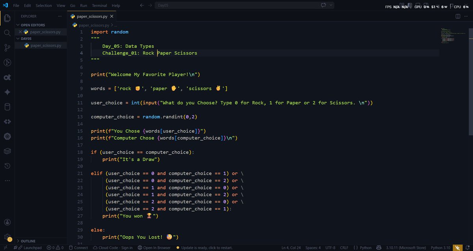Viewport: 473px width, 251px height.
Task: Open the View menu
Action: pos(61,6)
